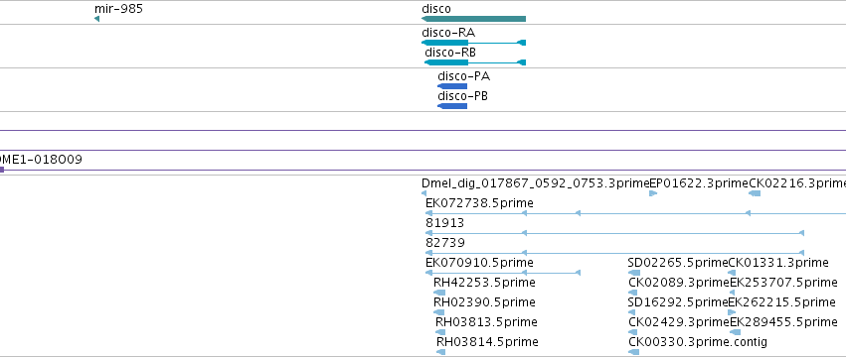Select the 81913 alignment feature
The height and width of the screenshot is (357, 846).
(615, 233)
